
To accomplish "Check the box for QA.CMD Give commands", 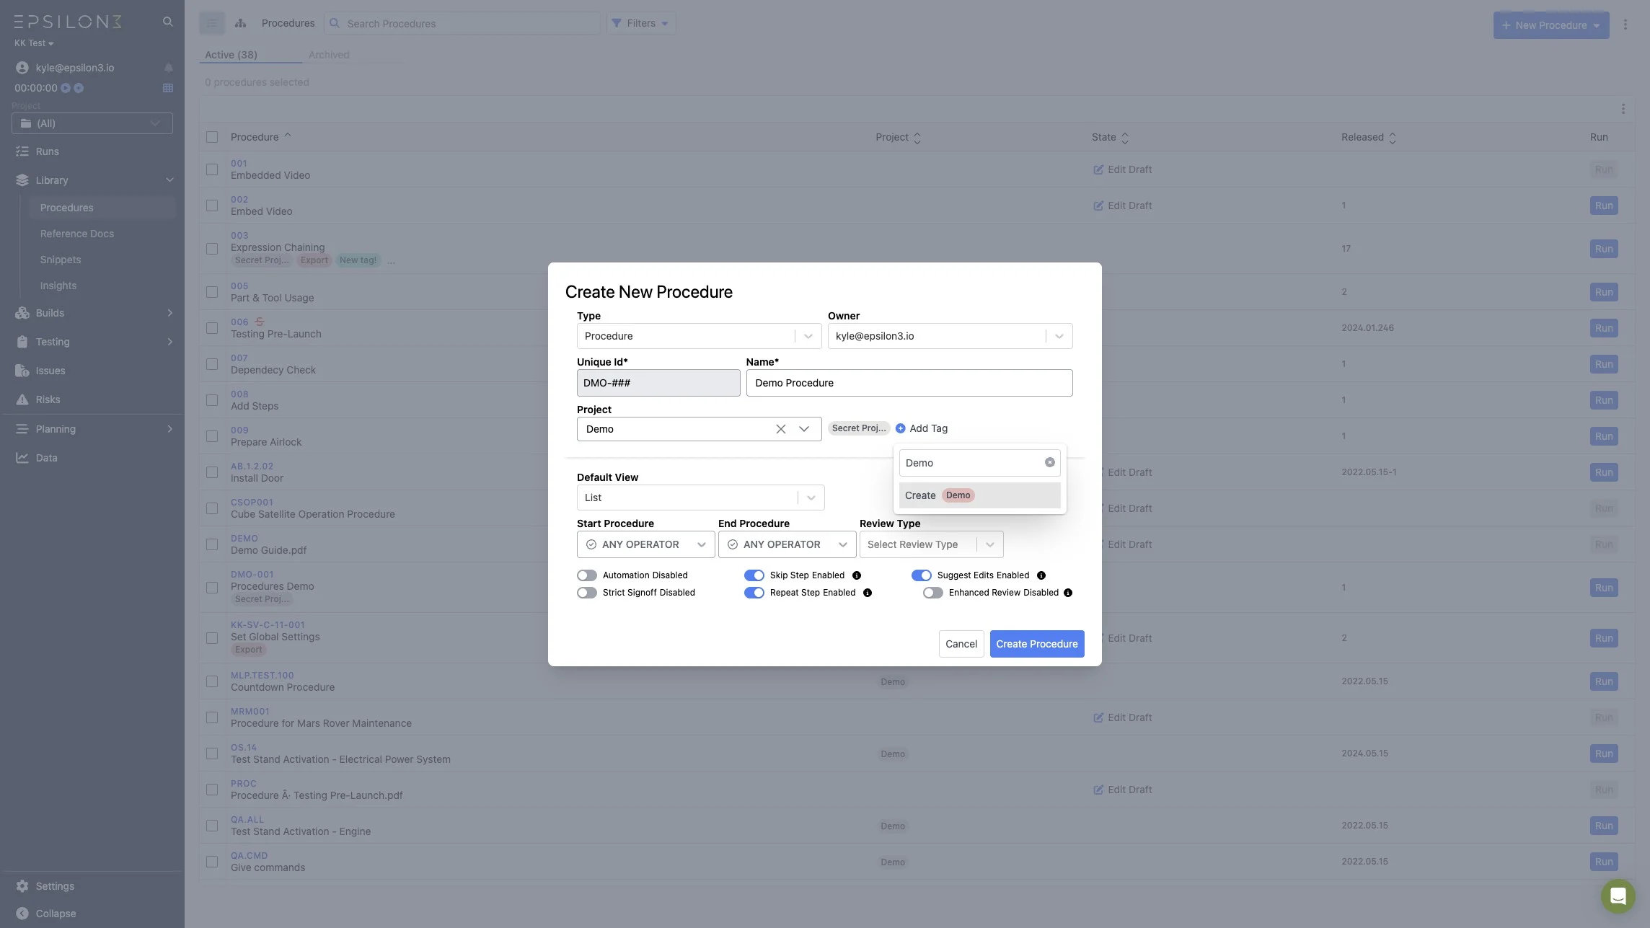I will click(212, 862).
